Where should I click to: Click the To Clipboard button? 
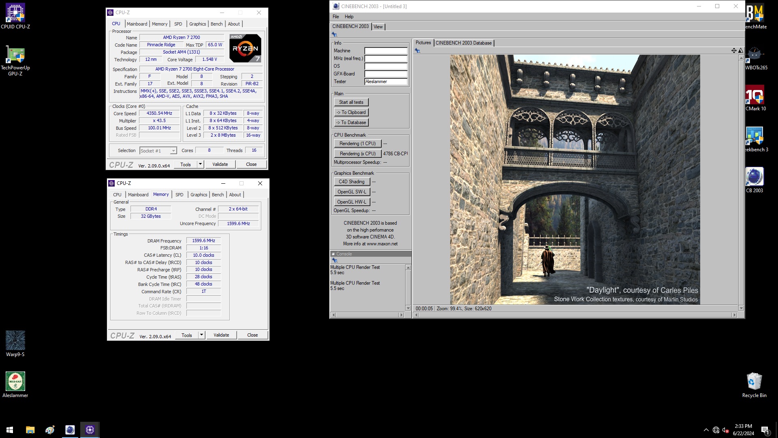[351, 112]
